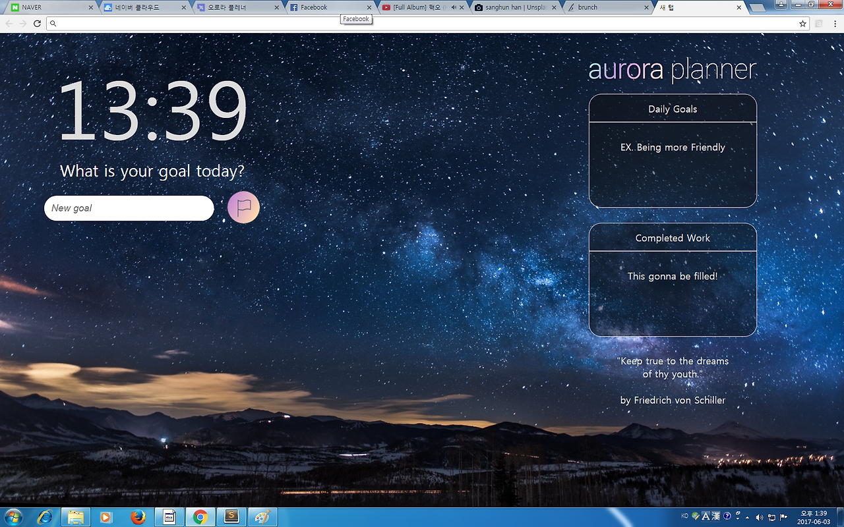
Task: Reload the current page
Action: tap(37, 23)
